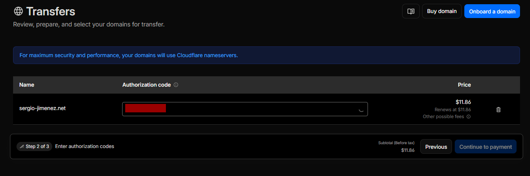
Task: Click Onboard a domain button
Action: [x=492, y=11]
